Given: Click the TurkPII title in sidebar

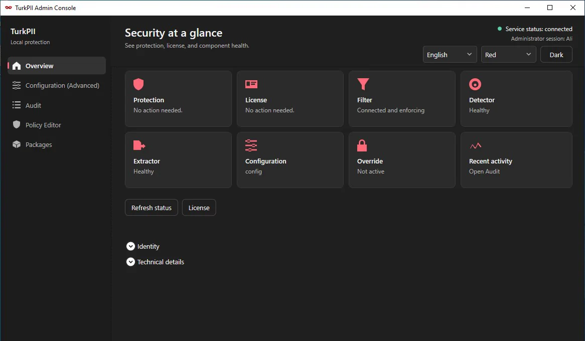Looking at the screenshot, I should point(23,31).
